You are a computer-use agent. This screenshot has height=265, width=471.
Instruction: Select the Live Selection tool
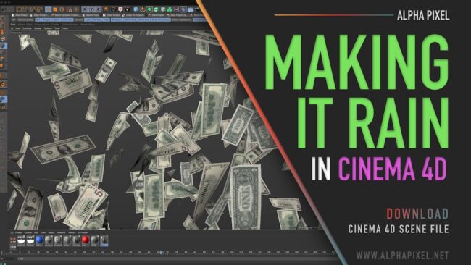(x=20, y=9)
